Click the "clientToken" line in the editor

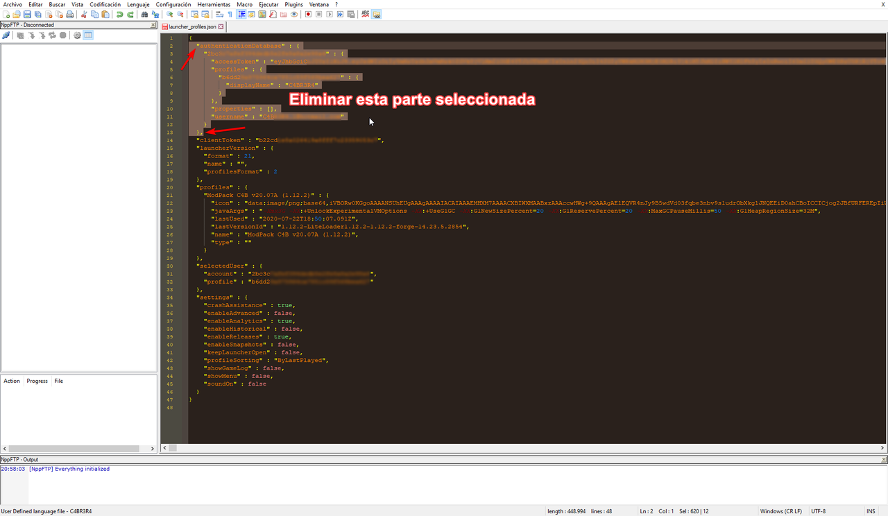(x=290, y=139)
